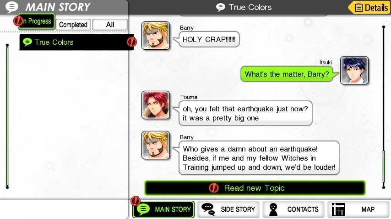Select the In Progress filter tab
The height and width of the screenshot is (219, 391).
[37, 21]
